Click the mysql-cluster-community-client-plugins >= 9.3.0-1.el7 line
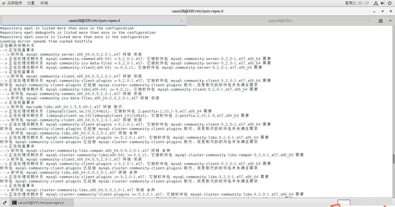395x207 pixels. [x=152, y=194]
